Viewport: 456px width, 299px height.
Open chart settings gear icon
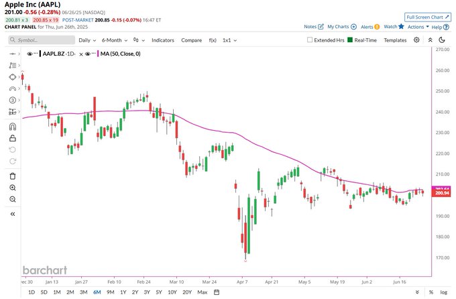pyautogui.click(x=416, y=40)
